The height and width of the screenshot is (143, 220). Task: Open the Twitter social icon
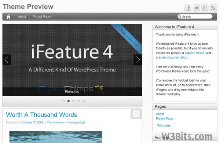click(196, 8)
